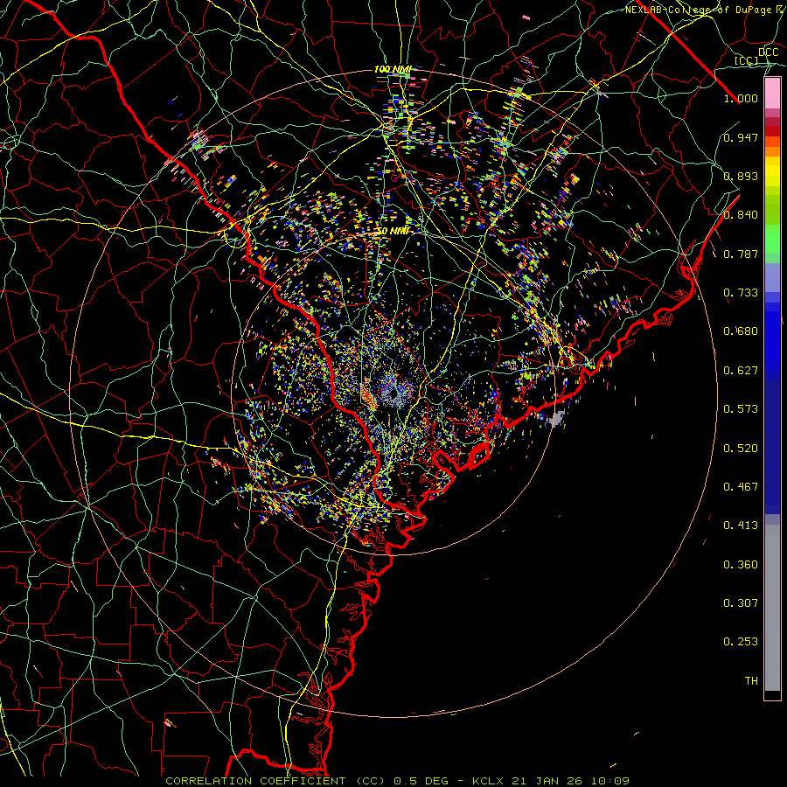Click the 0.467 scale value
The width and height of the screenshot is (787, 787).
coord(741,487)
